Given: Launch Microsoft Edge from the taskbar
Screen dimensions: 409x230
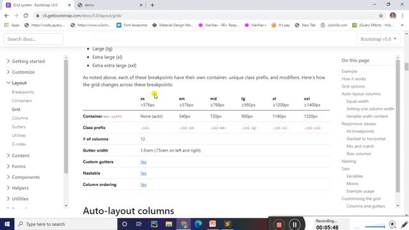Looking at the screenshot, I should (x=198, y=224).
